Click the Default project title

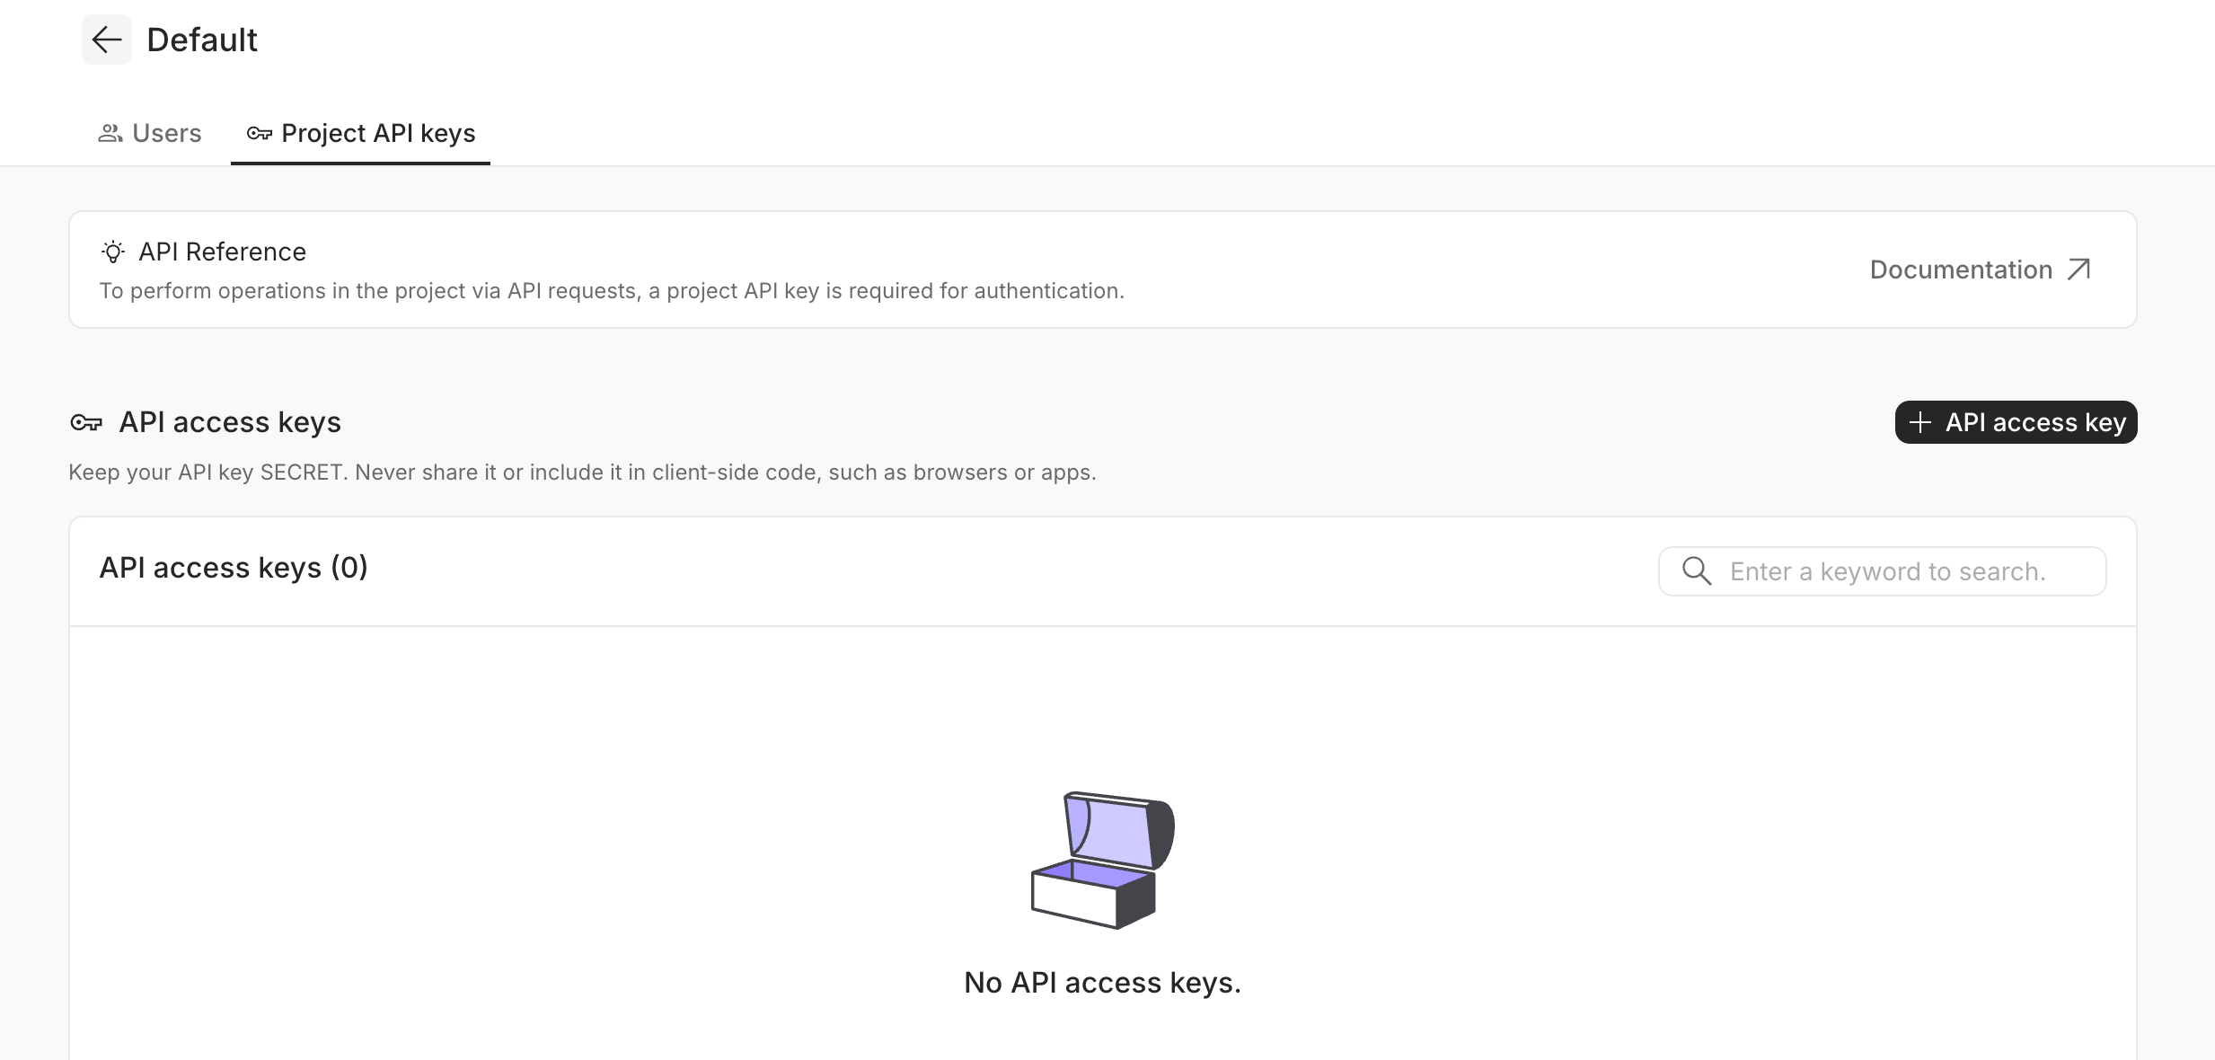(x=202, y=40)
